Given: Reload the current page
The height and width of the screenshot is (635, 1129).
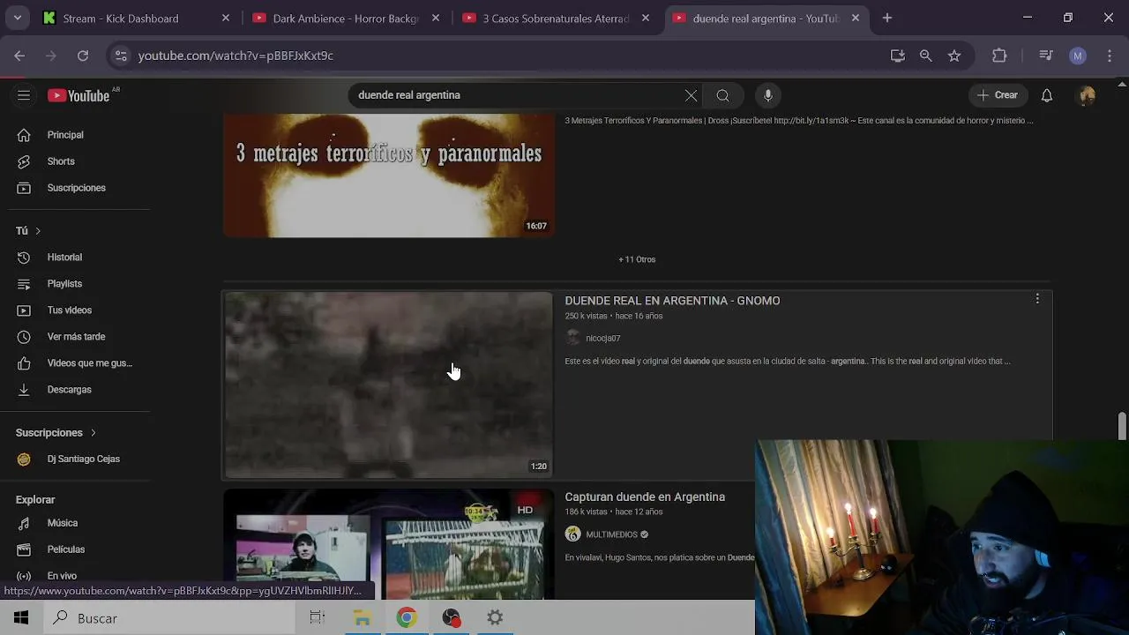Looking at the screenshot, I should point(83,56).
